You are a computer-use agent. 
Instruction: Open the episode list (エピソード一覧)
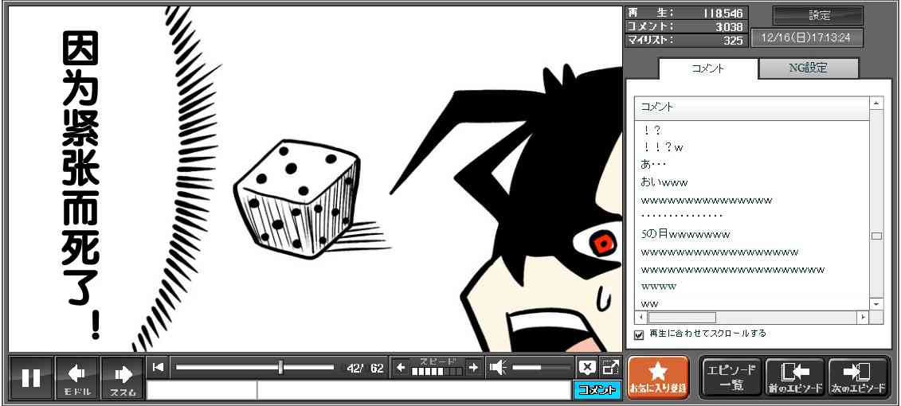[731, 377]
